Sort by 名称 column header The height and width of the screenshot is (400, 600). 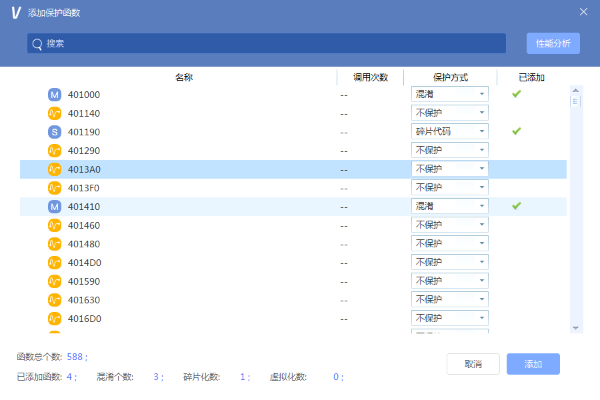pos(184,77)
